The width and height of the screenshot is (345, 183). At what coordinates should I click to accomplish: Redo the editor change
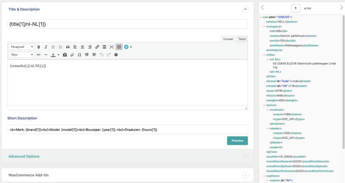[109, 55]
